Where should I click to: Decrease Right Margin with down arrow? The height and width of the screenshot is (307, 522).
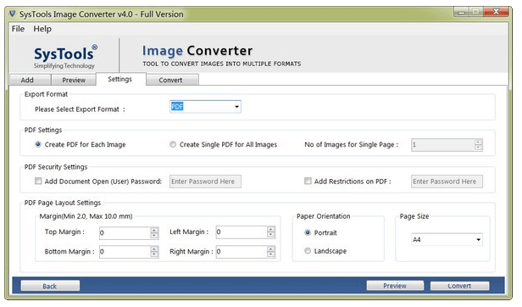pyautogui.click(x=271, y=254)
